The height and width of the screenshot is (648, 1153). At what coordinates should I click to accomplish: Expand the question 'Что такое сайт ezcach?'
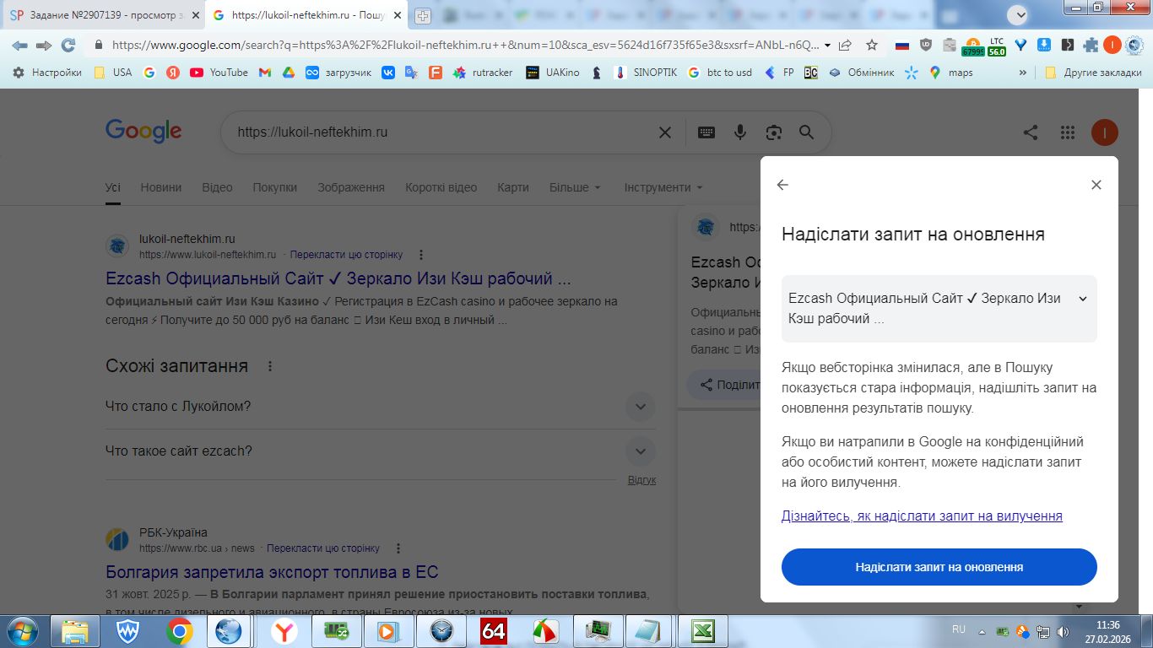380,451
